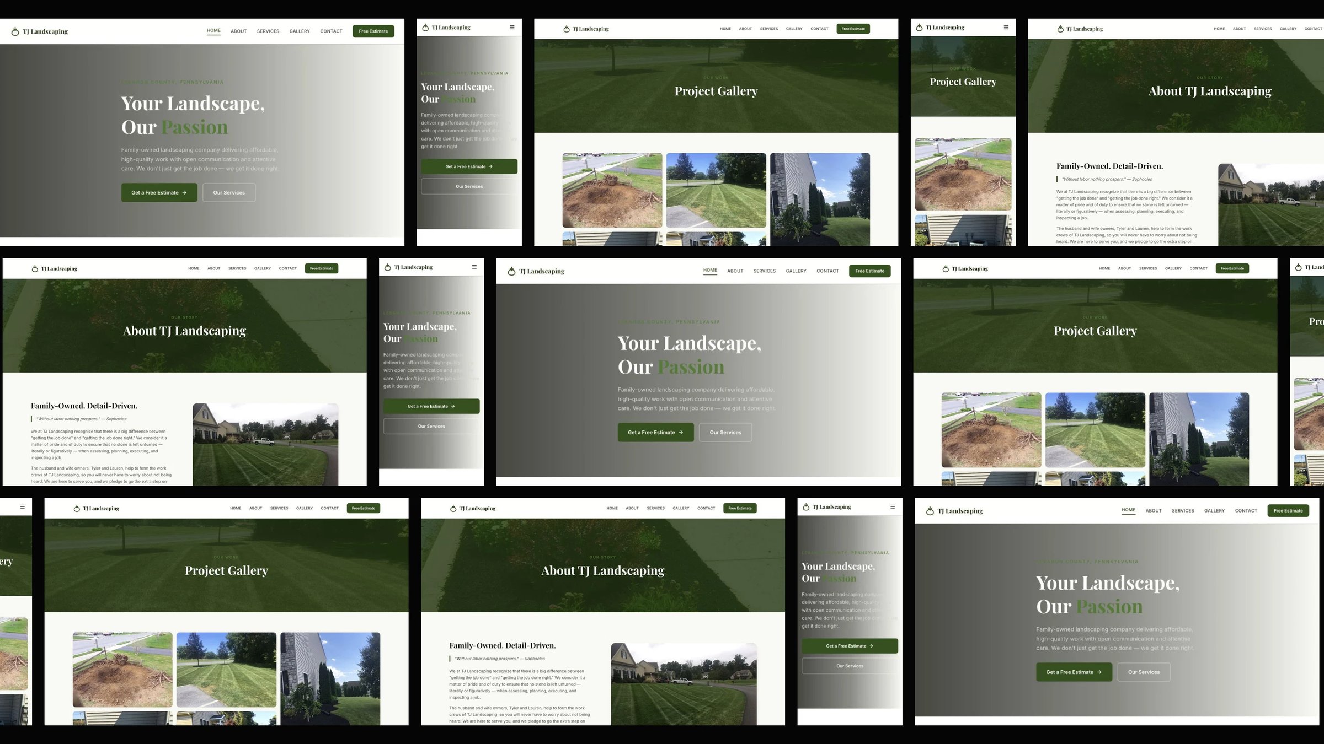Image resolution: width=1324 pixels, height=744 pixels.
Task: Click house and lawn photo in middle-row About mockup
Action: coord(265,444)
